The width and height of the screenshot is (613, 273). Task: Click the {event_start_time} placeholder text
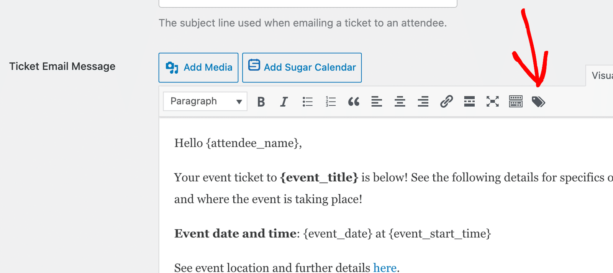pos(440,234)
